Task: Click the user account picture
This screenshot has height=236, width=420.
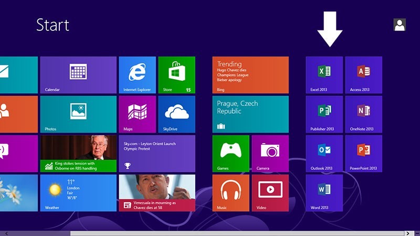Action: (400, 25)
